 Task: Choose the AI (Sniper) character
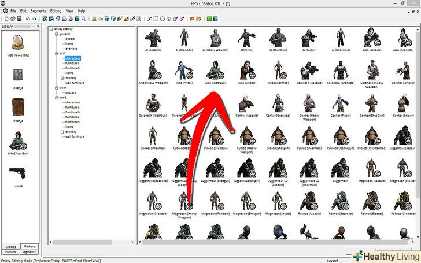pos(309,40)
